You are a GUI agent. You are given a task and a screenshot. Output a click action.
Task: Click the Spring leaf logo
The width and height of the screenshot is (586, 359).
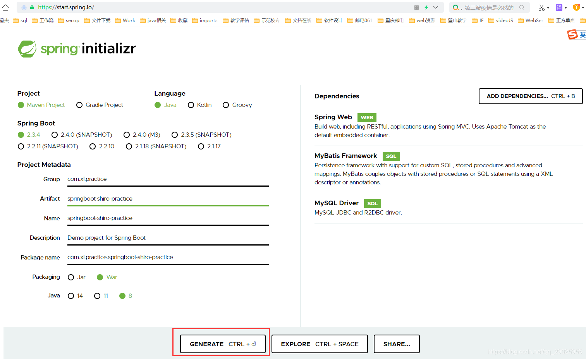point(27,49)
